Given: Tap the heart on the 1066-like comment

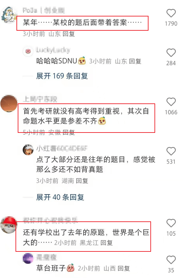Looking at the screenshot, I should tap(171, 102).
